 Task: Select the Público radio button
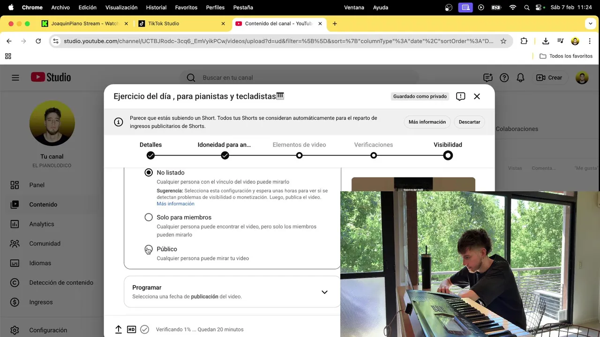coord(149,249)
